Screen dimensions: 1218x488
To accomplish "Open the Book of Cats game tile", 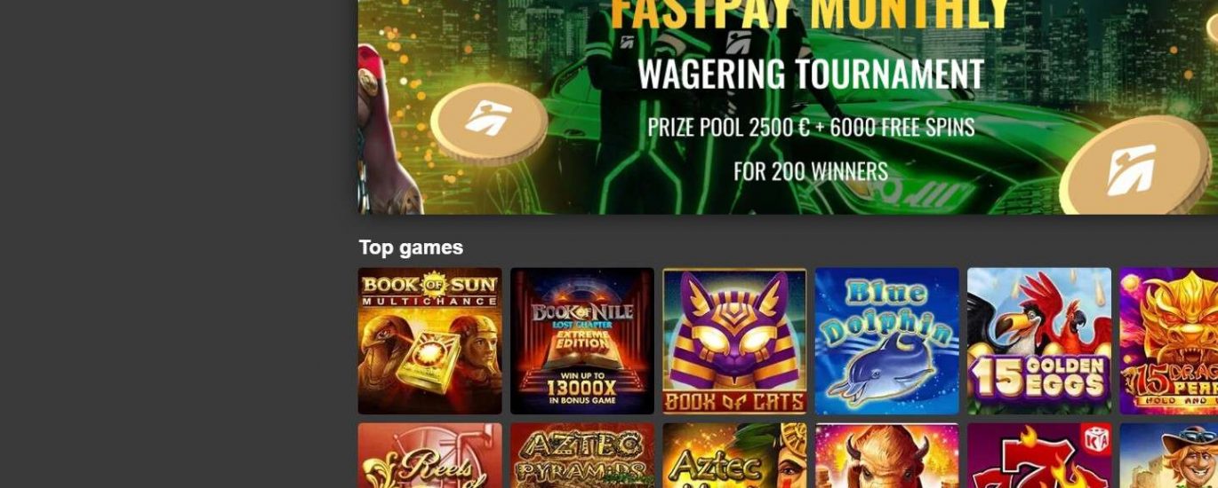I will point(734,341).
